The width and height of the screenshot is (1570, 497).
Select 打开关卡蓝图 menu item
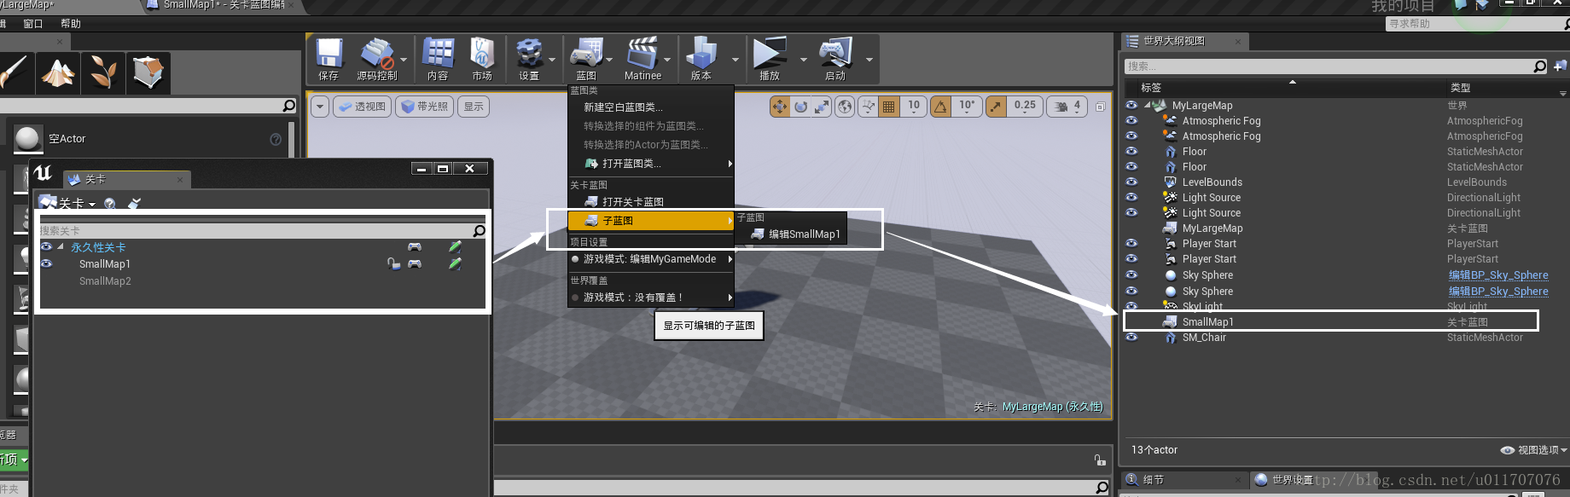tap(651, 202)
